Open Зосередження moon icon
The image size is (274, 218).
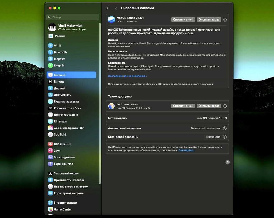tap(50, 157)
